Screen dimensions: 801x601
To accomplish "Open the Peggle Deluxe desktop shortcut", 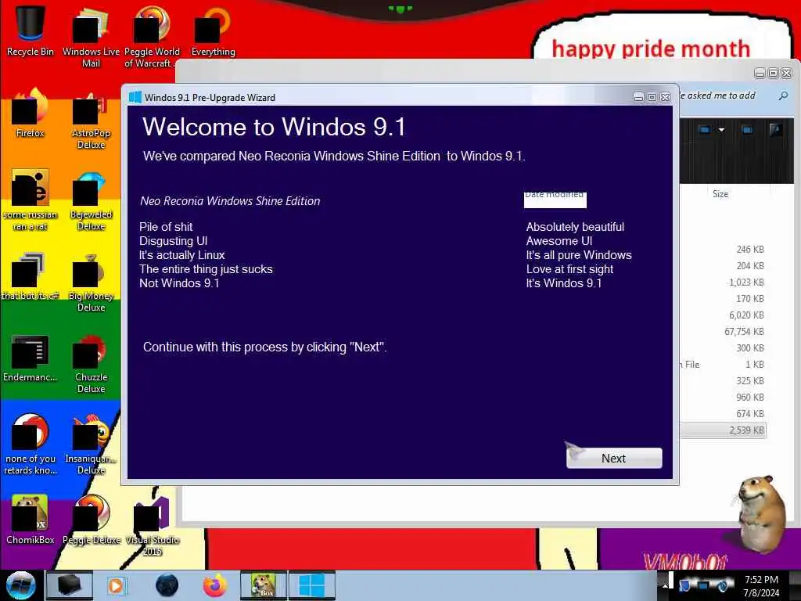I will tap(91, 519).
